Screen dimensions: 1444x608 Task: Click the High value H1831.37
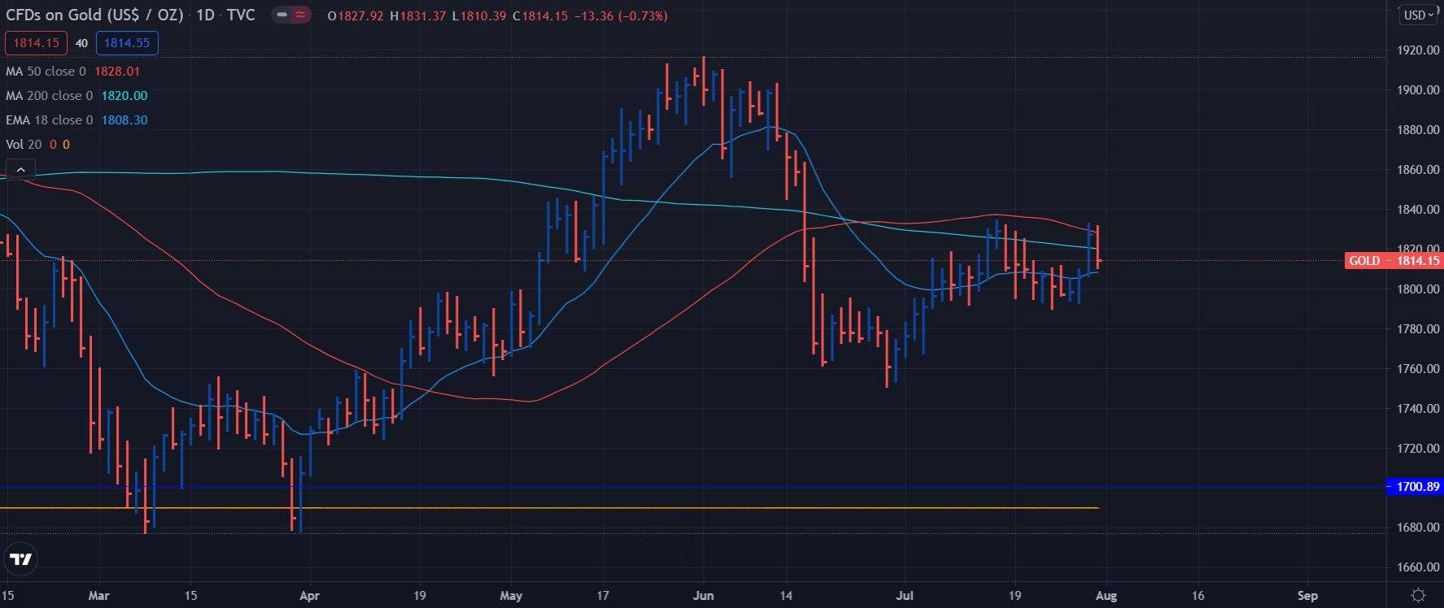pyautogui.click(x=418, y=16)
